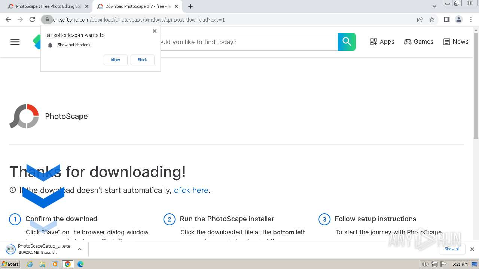Reload the current page

32,19
